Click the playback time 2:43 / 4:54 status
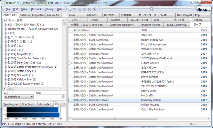This screenshot has width=213, height=128. 55,124
